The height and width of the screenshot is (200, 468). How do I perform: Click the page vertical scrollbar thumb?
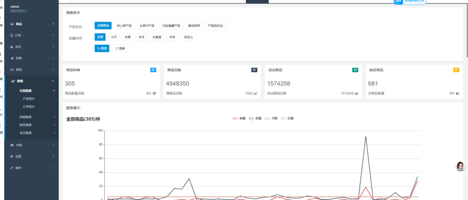coord(467,30)
